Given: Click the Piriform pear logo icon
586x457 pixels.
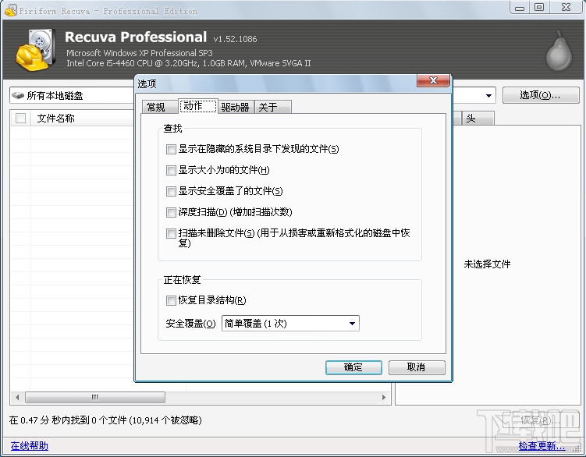Looking at the screenshot, I should point(559,51).
